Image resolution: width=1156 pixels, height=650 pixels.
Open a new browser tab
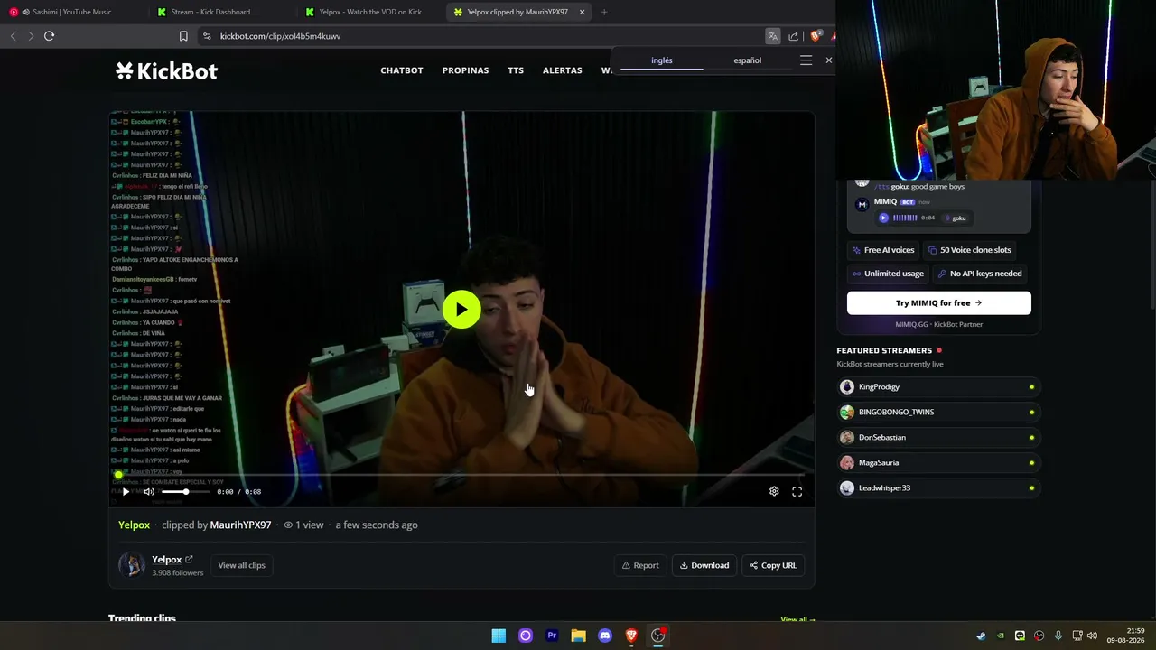[604, 12]
